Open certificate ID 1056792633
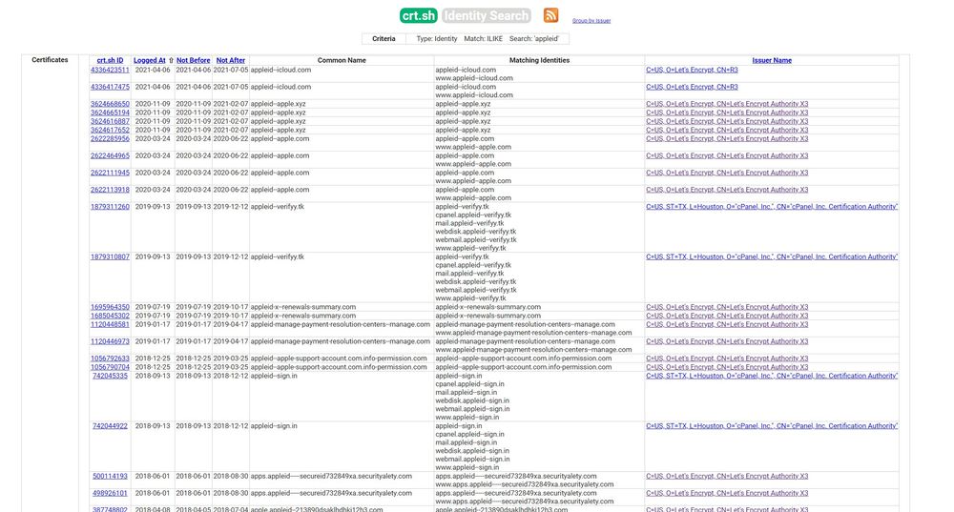The width and height of the screenshot is (954, 512). tap(110, 358)
